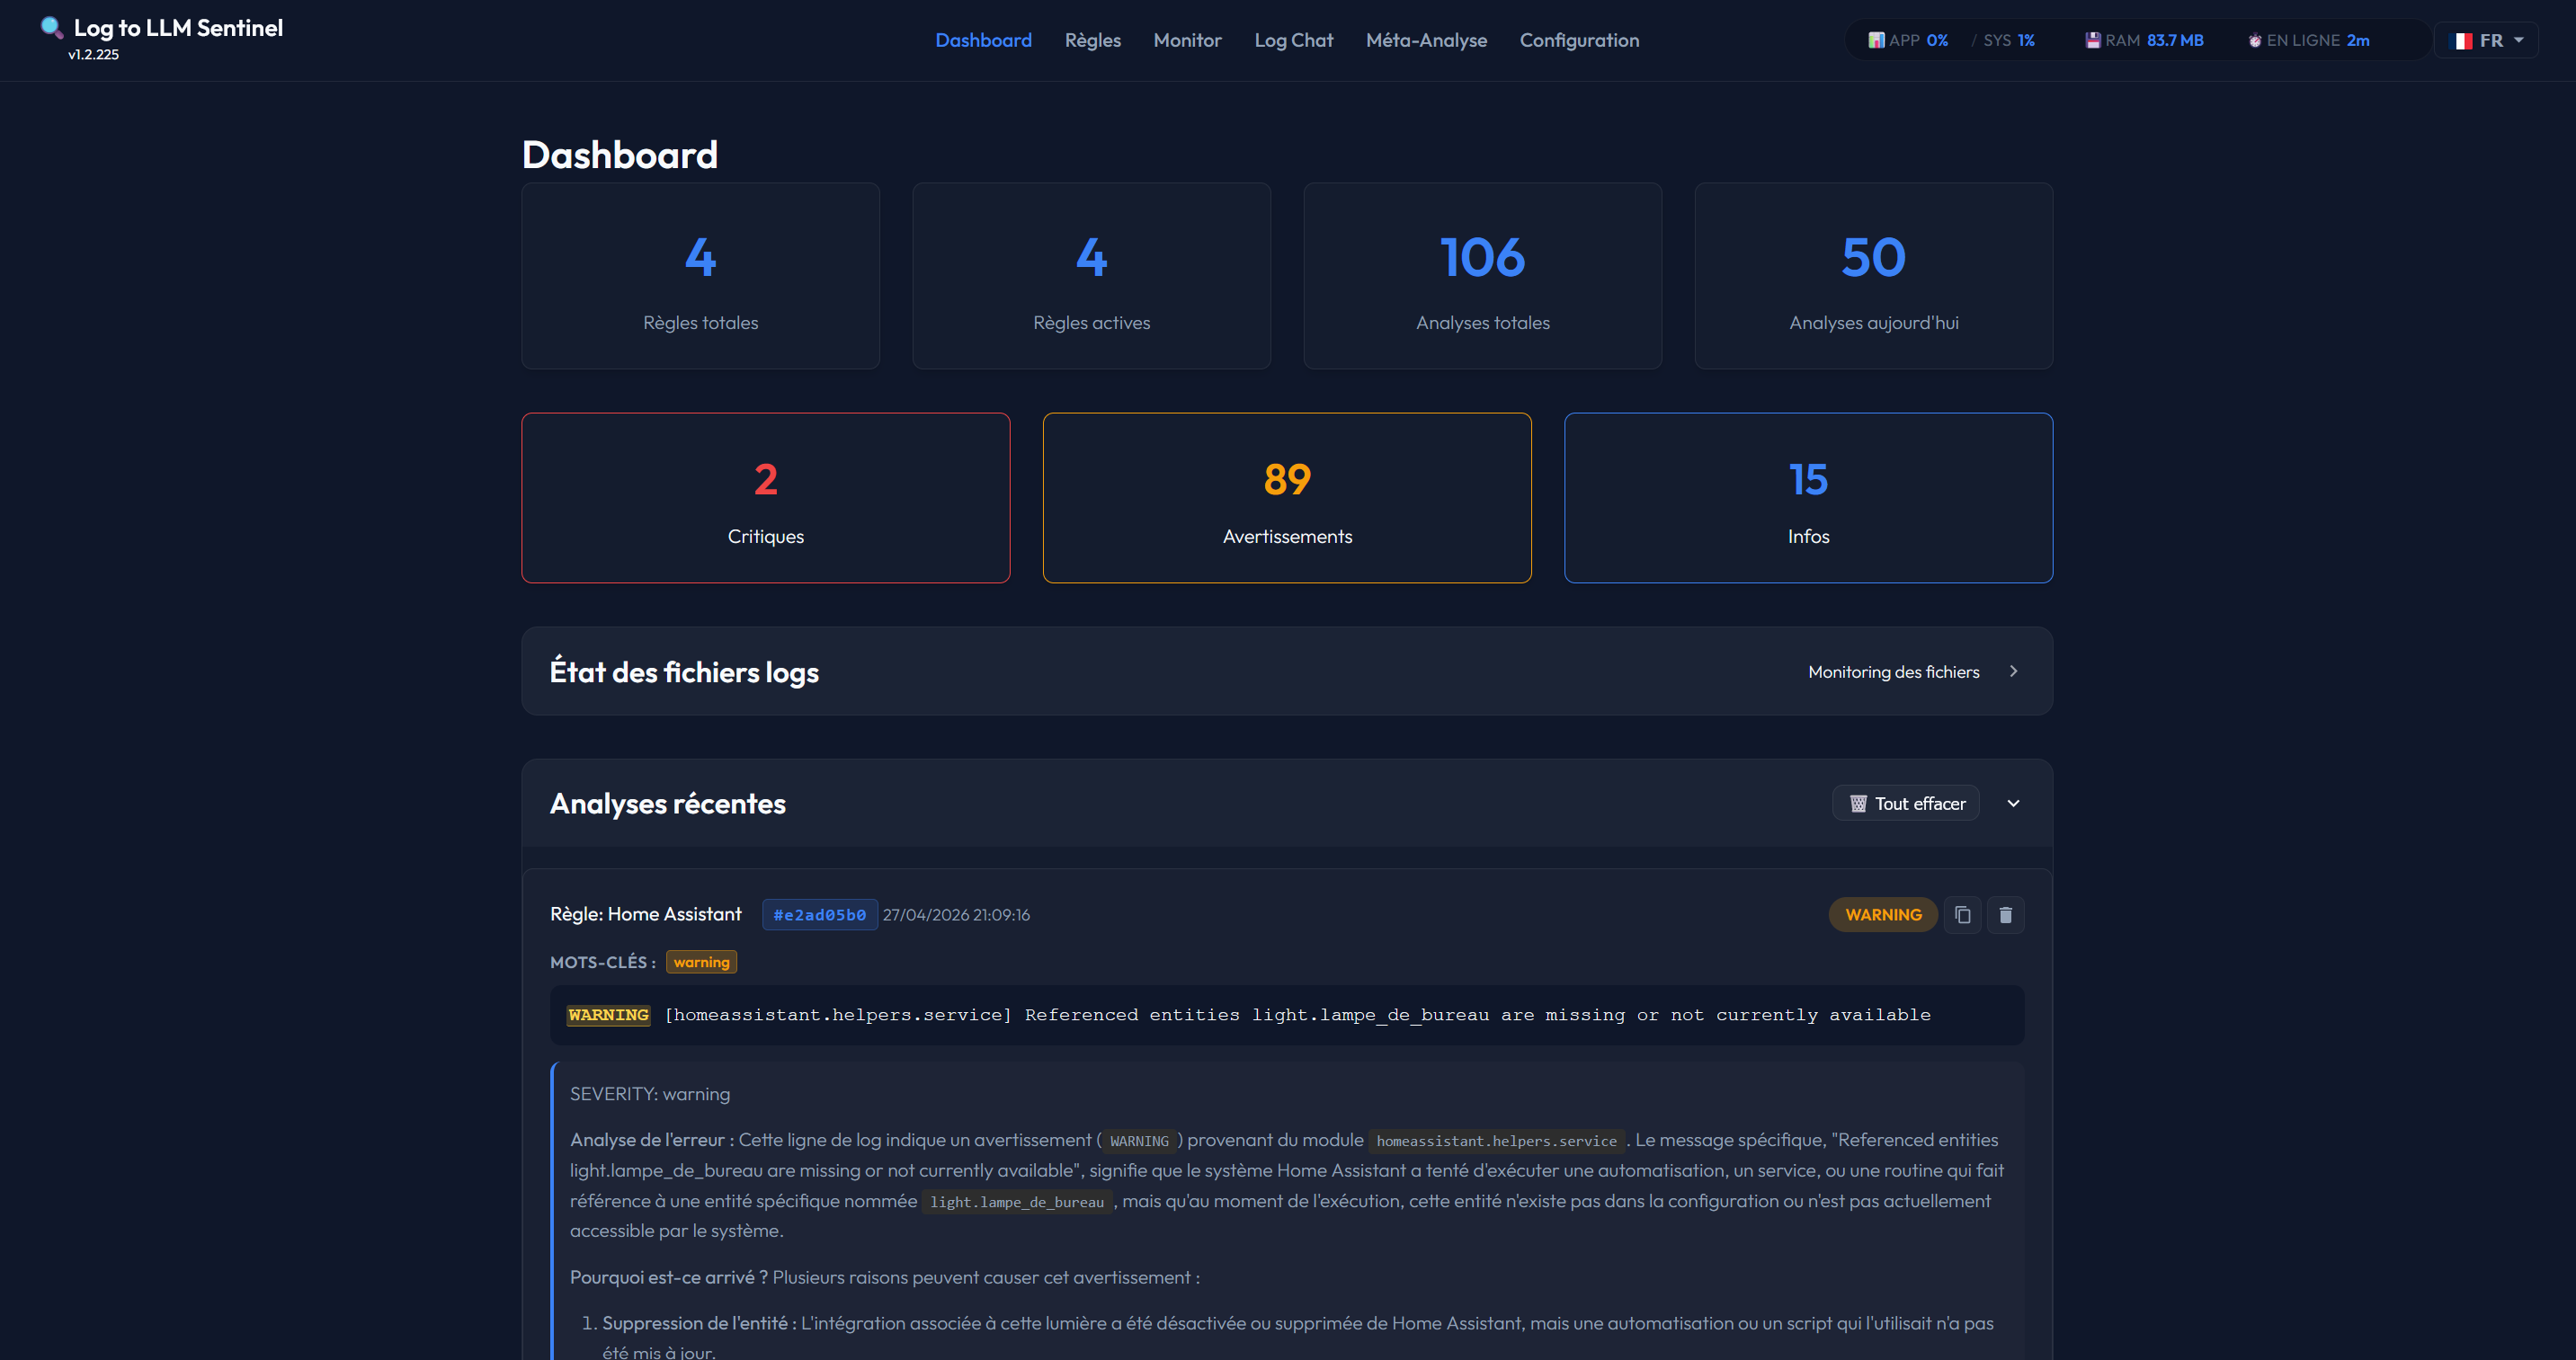Open the Méta-Analyse tab
The width and height of the screenshot is (2576, 1360).
click(1426, 40)
